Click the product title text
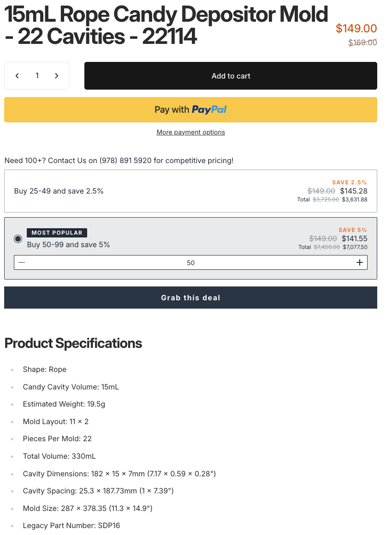The image size is (386, 535). click(166, 26)
